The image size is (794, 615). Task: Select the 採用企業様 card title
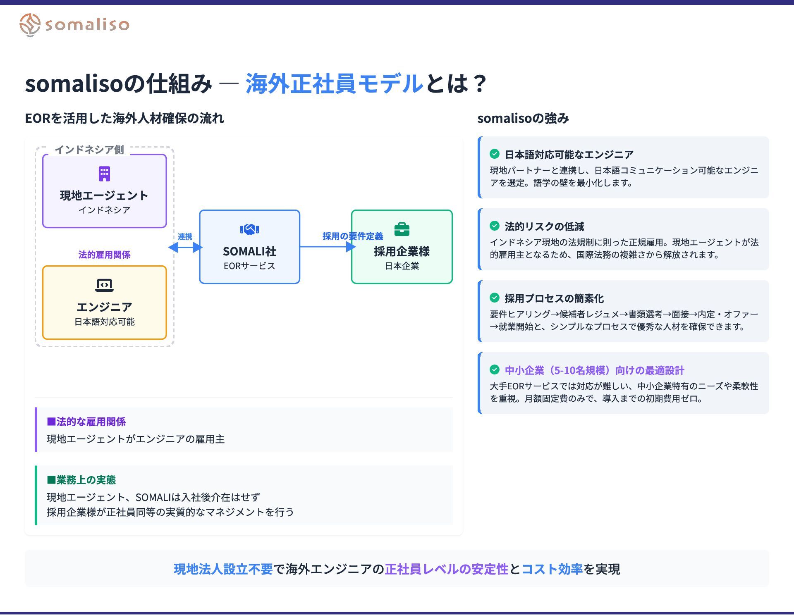click(x=402, y=251)
